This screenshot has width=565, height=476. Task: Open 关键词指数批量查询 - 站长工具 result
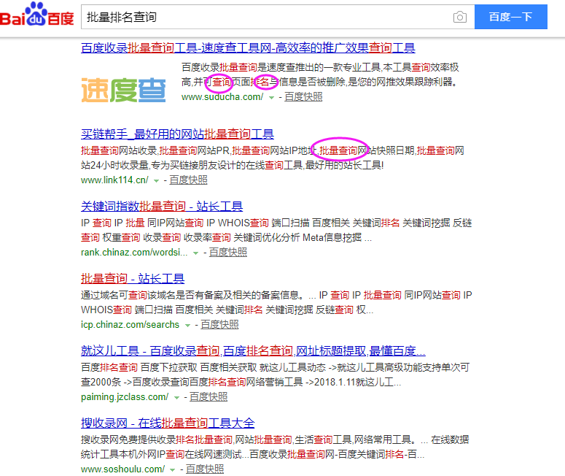click(x=162, y=206)
